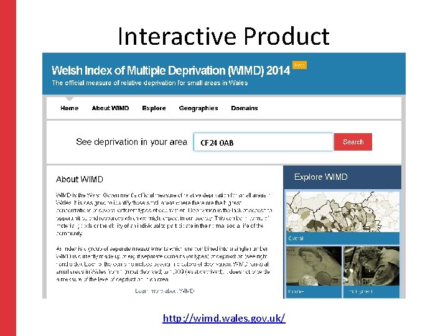Viewport: 448px width, 336px height.
Task: Click the Learn more about WIMD link
Action: click(x=165, y=291)
